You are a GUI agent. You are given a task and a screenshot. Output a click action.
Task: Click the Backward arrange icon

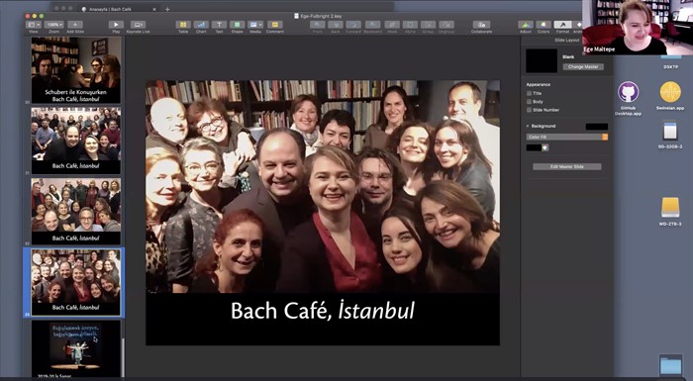(x=372, y=25)
